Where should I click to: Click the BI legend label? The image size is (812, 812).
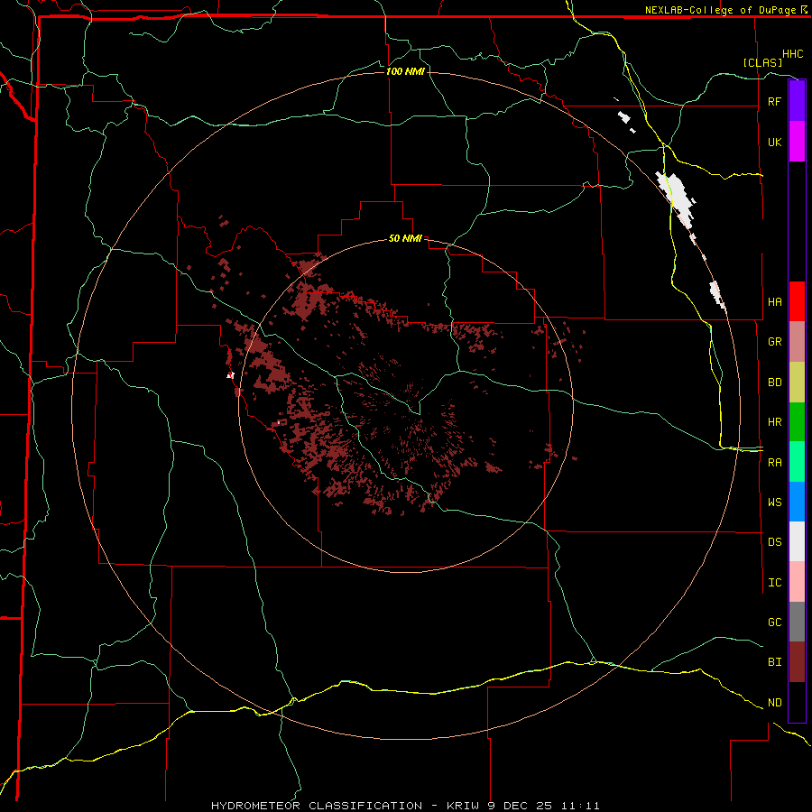point(774,662)
